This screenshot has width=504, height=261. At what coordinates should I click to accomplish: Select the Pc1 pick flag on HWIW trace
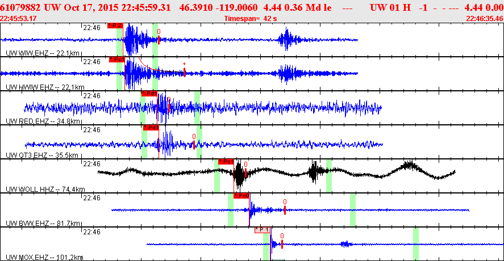(116, 60)
